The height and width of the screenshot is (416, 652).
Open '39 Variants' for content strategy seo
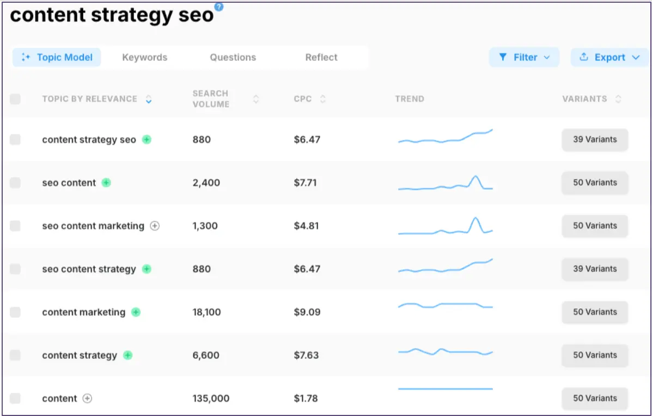pos(594,140)
